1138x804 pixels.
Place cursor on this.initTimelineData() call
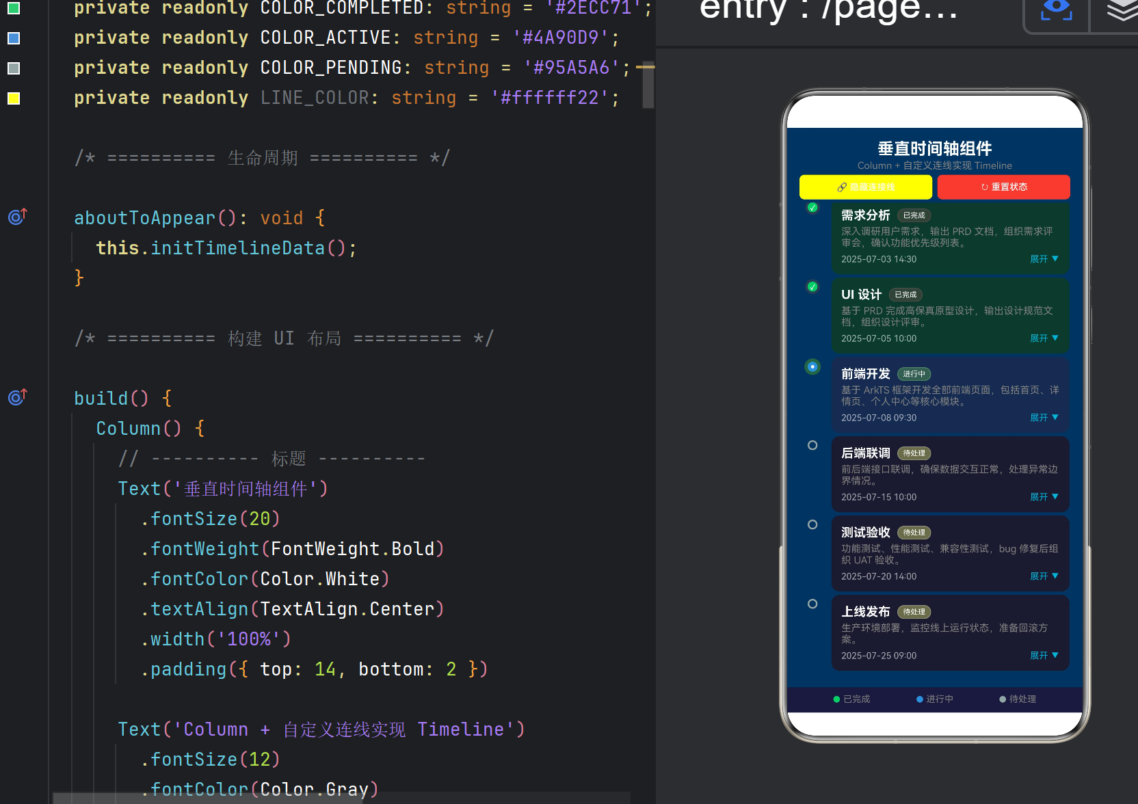pos(226,248)
